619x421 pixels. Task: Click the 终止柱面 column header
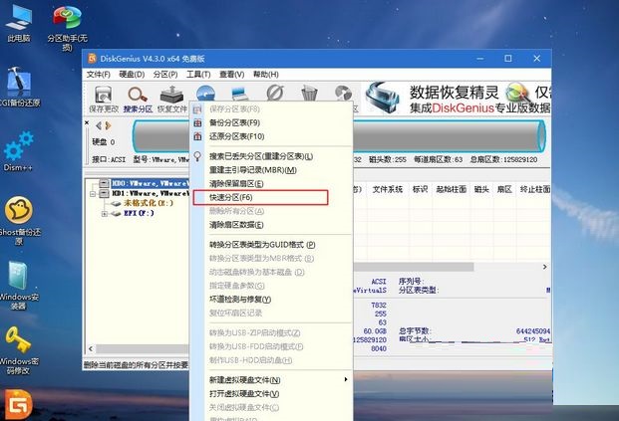click(534, 190)
